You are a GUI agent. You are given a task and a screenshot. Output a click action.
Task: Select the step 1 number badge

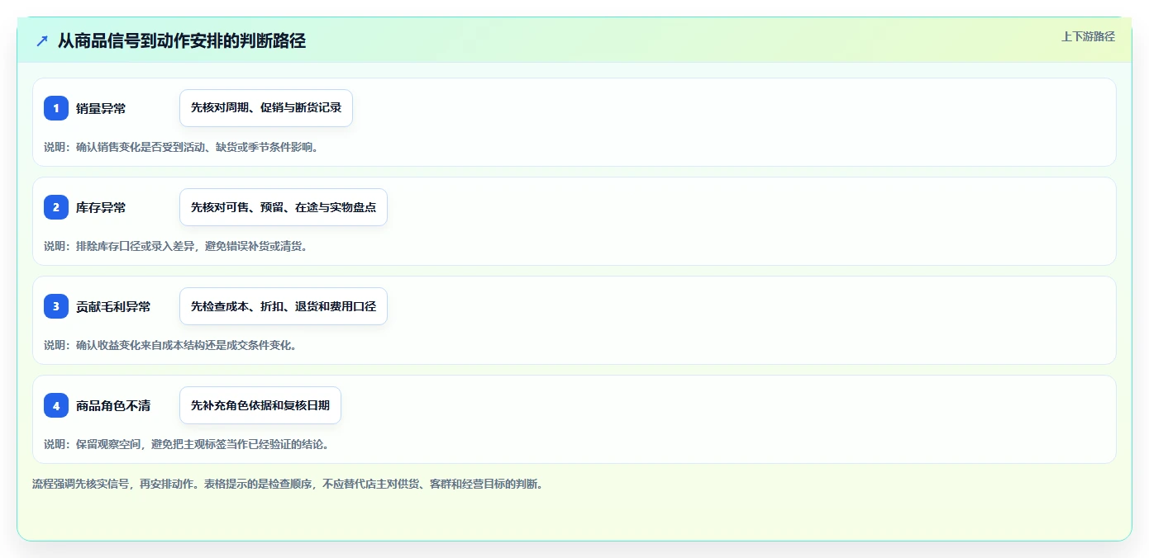point(56,108)
